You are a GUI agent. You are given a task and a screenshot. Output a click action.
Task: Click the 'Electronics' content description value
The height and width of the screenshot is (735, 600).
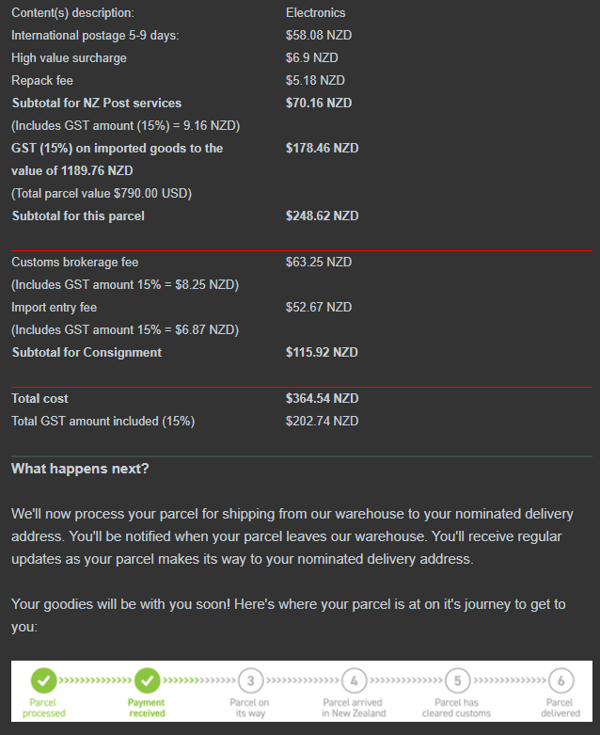pos(315,12)
